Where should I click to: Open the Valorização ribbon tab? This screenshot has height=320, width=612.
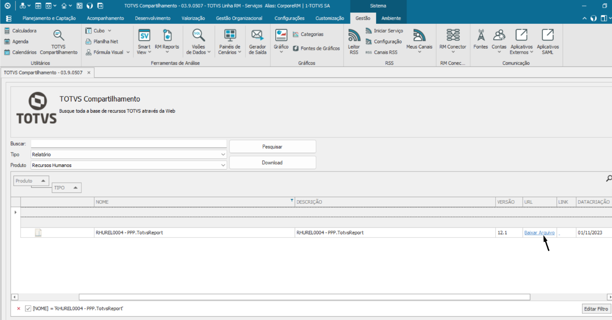click(x=193, y=18)
